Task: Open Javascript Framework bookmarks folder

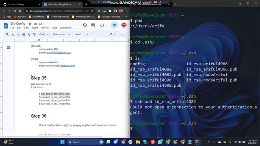Action: tap(109, 17)
